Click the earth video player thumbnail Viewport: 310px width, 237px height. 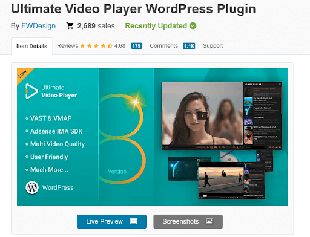[x=183, y=169]
